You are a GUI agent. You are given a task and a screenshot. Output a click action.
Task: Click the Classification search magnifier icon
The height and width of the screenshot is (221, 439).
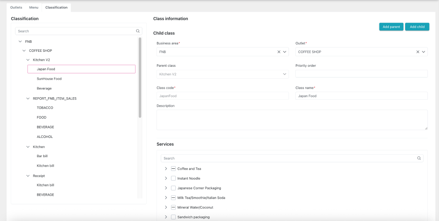click(138, 31)
